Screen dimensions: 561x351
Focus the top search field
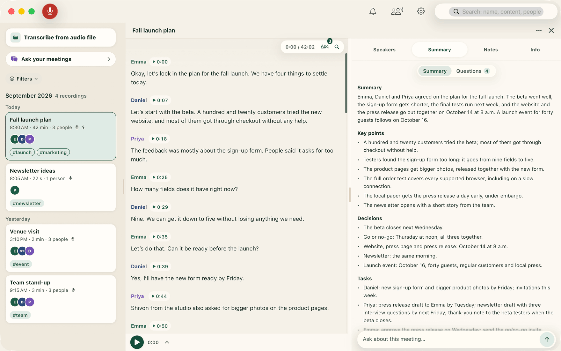(496, 12)
